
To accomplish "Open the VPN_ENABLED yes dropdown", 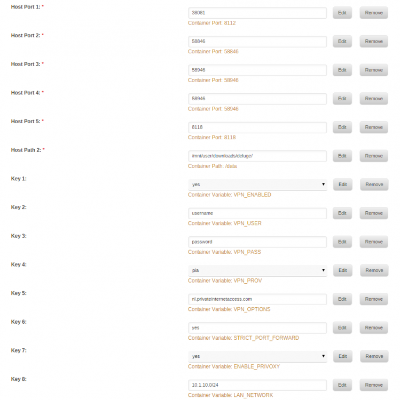I will (x=257, y=185).
